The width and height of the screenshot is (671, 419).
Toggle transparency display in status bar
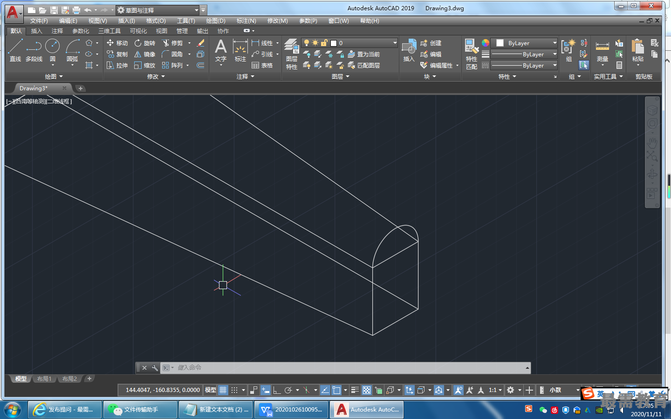367,390
